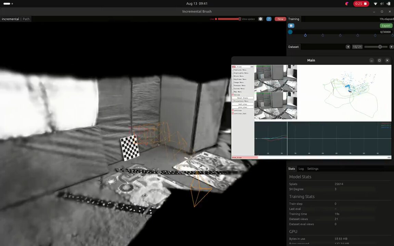Adjust the bottom show_frame slider in Main
Viewport: 394px width, 246px height.
pos(311,158)
